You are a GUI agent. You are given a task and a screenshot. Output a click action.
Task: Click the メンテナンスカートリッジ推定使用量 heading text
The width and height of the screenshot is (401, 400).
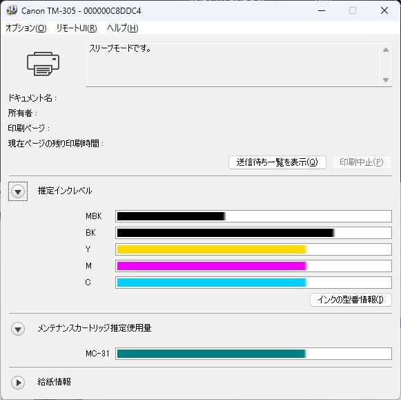click(95, 328)
